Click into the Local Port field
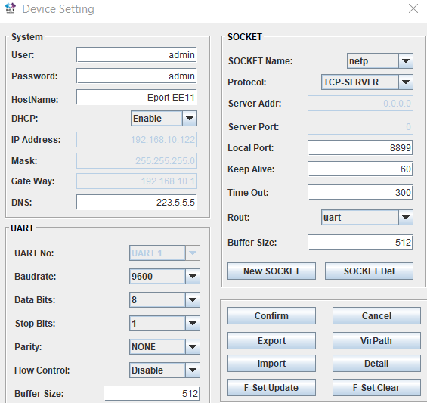427x403 pixels. 360,147
